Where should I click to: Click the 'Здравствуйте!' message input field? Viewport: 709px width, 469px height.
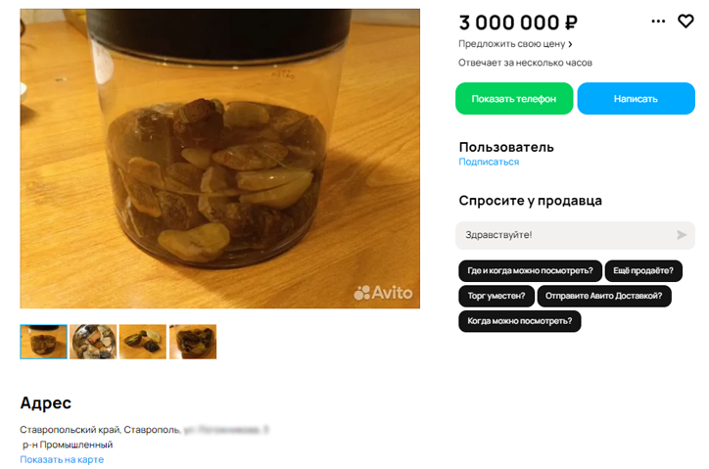click(575, 235)
